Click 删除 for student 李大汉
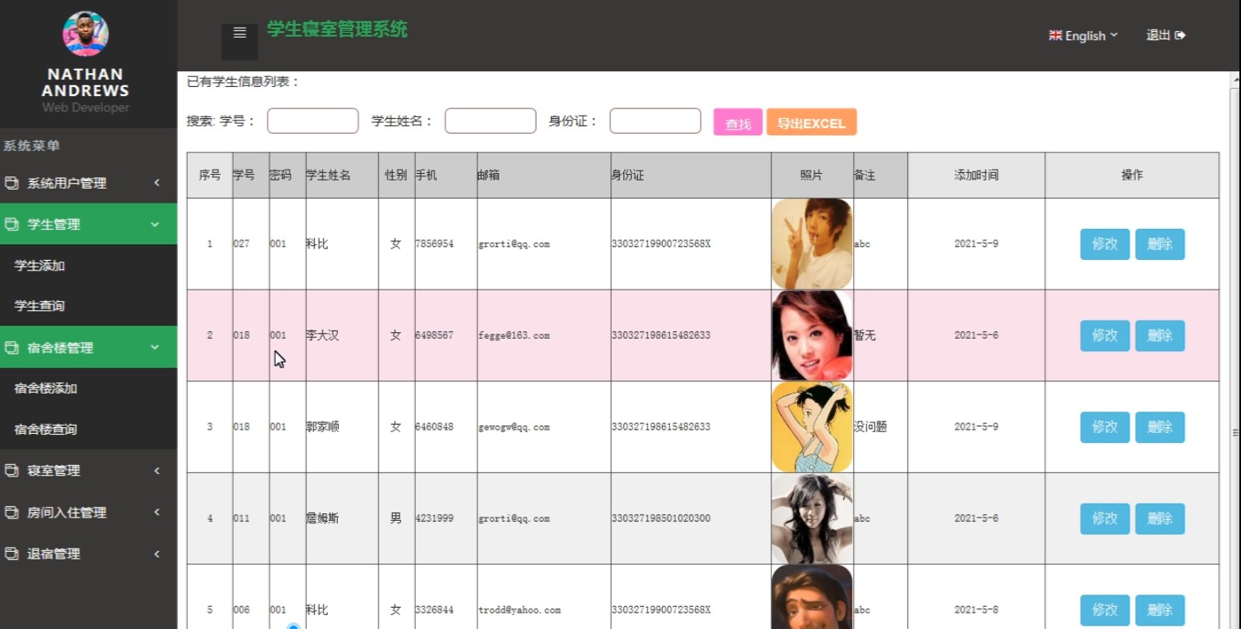Viewport: 1241px width, 629px height. pos(1160,335)
